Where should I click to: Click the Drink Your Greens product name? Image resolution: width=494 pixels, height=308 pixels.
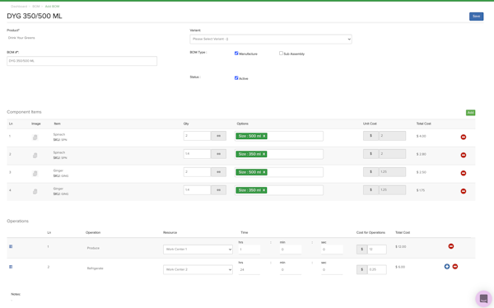21,38
